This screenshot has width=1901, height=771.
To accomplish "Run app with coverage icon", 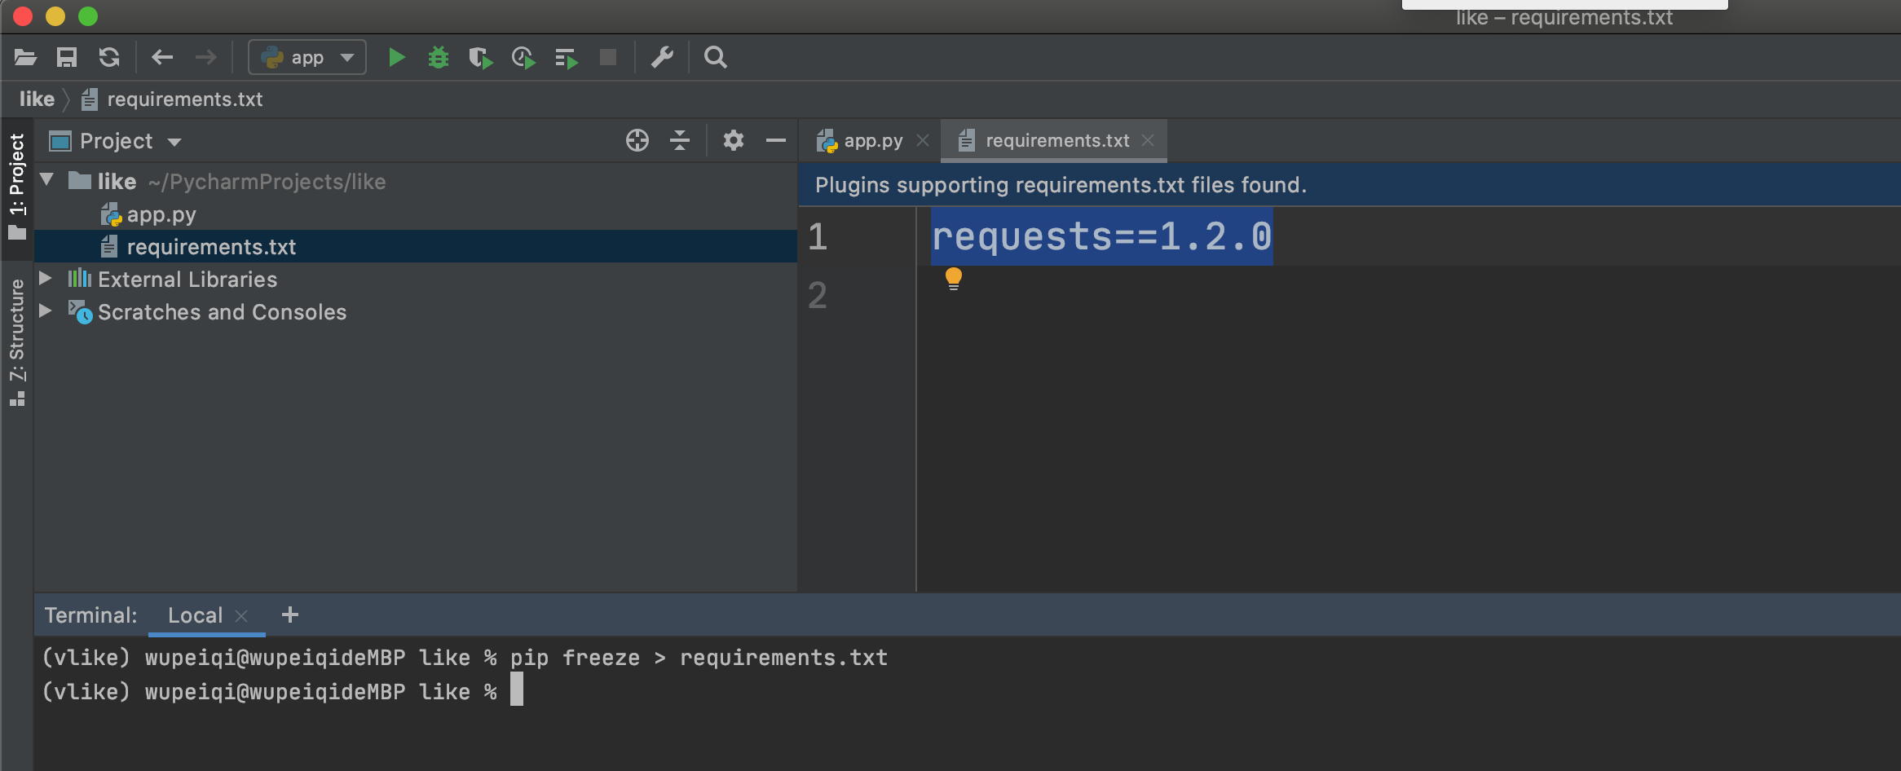I will tap(480, 58).
